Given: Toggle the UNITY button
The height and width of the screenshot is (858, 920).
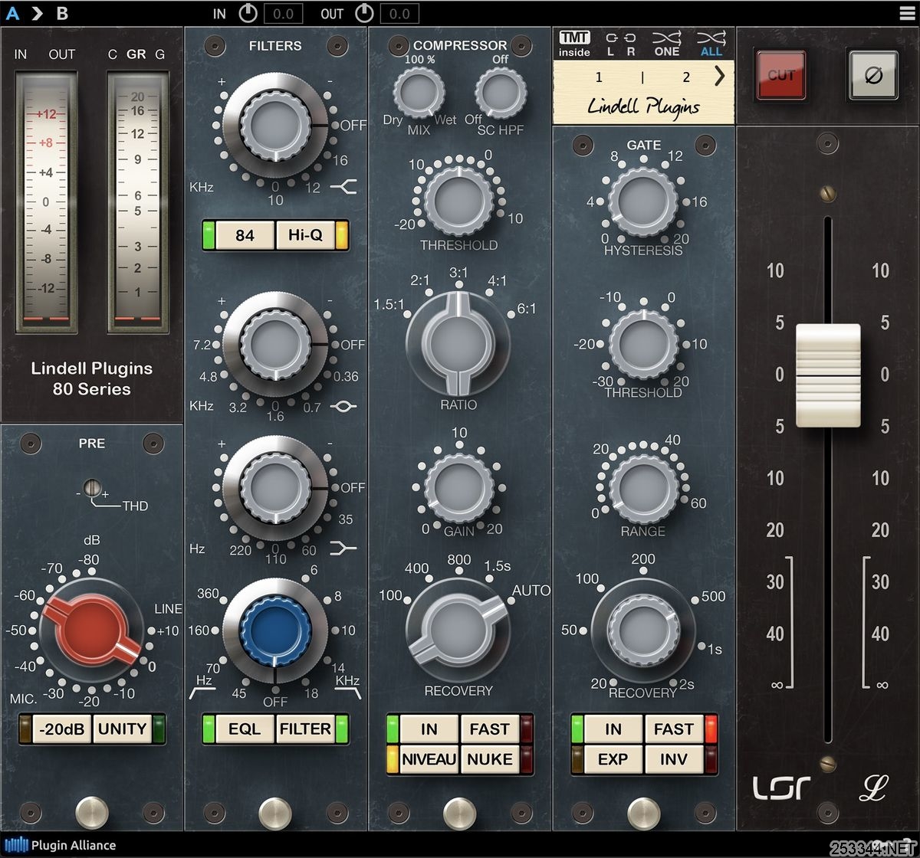Looking at the screenshot, I should [x=122, y=729].
